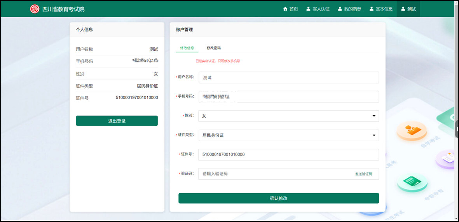Open the 测试 user account menu

[408, 9]
